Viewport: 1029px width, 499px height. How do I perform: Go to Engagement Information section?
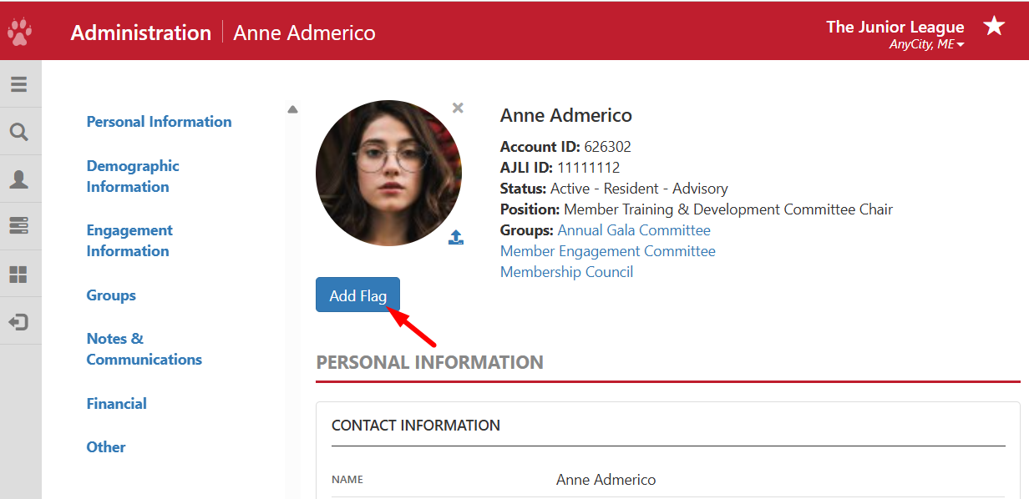point(129,240)
